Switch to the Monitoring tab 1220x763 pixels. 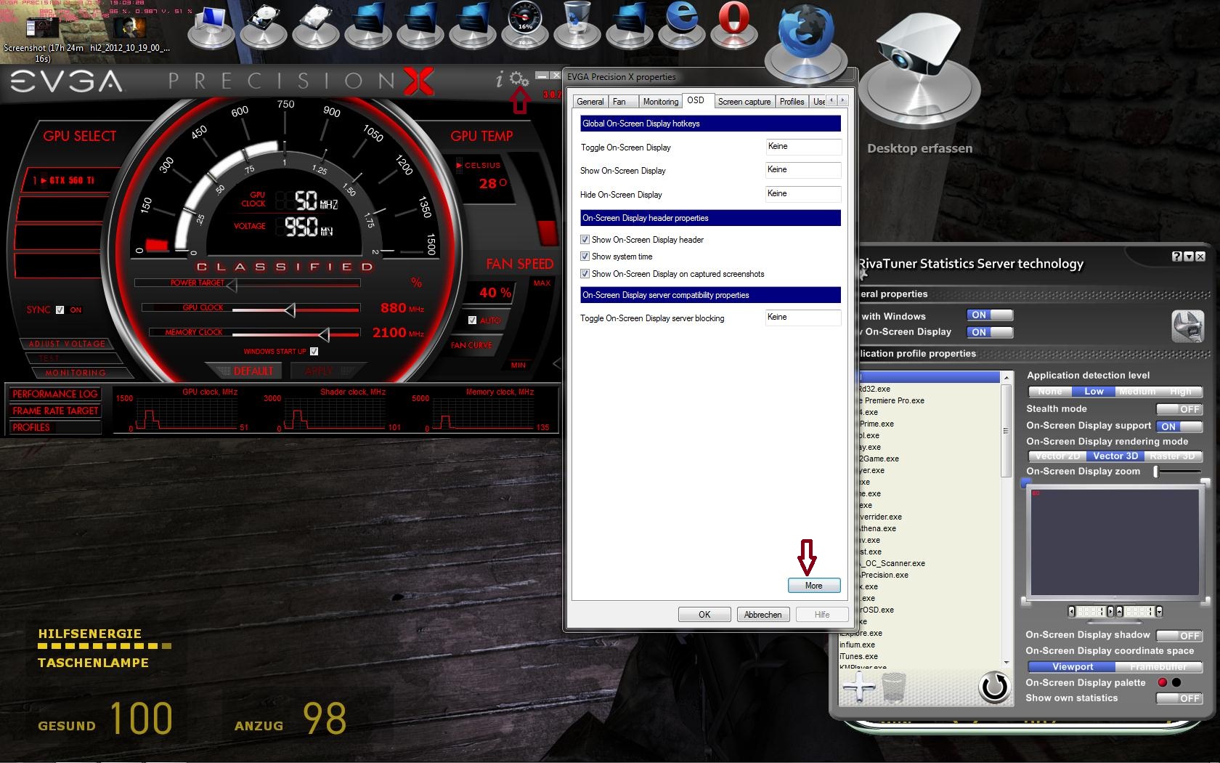click(661, 102)
